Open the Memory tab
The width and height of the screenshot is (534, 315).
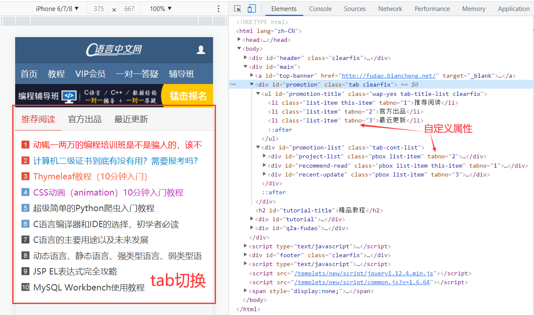pyautogui.click(x=474, y=8)
